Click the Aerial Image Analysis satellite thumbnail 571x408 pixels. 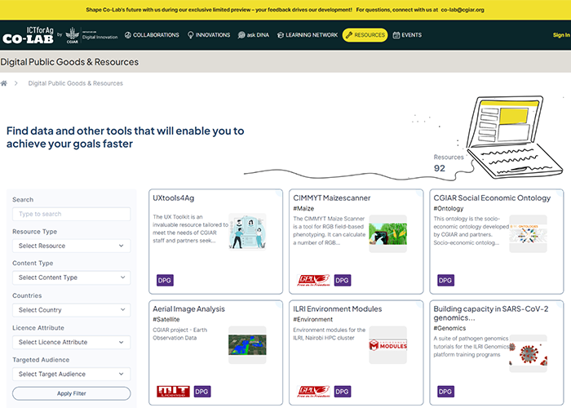247,345
